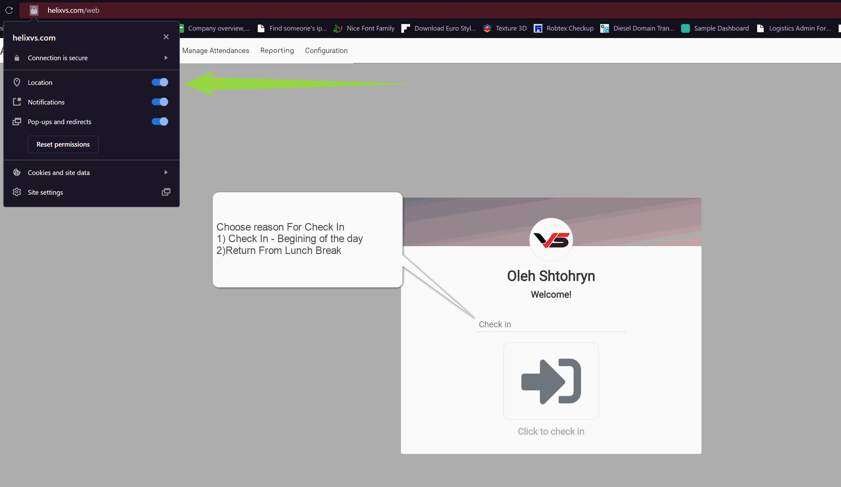
Task: Switch to the Reporting tab
Action: [x=277, y=51]
